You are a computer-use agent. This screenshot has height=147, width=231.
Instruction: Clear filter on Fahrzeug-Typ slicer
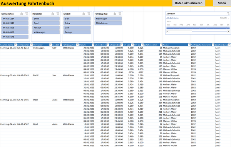click(x=120, y=14)
